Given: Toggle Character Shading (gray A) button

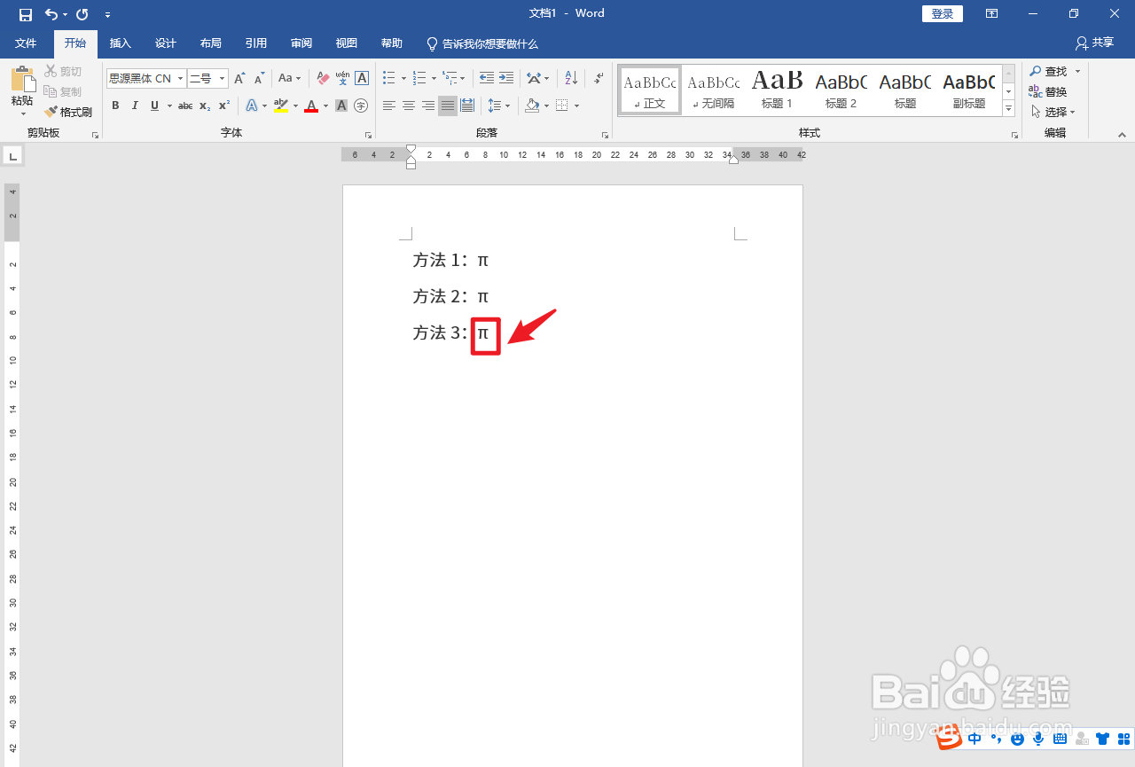Looking at the screenshot, I should (341, 106).
